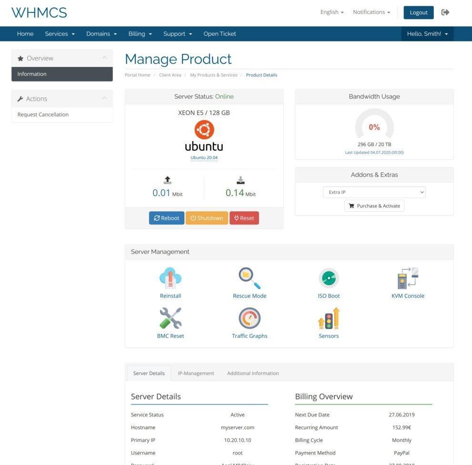Click the red Reset button
This screenshot has width=472, height=465.
244,218
